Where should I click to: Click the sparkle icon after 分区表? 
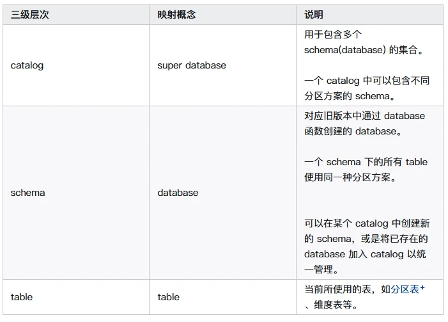pyautogui.click(x=422, y=288)
